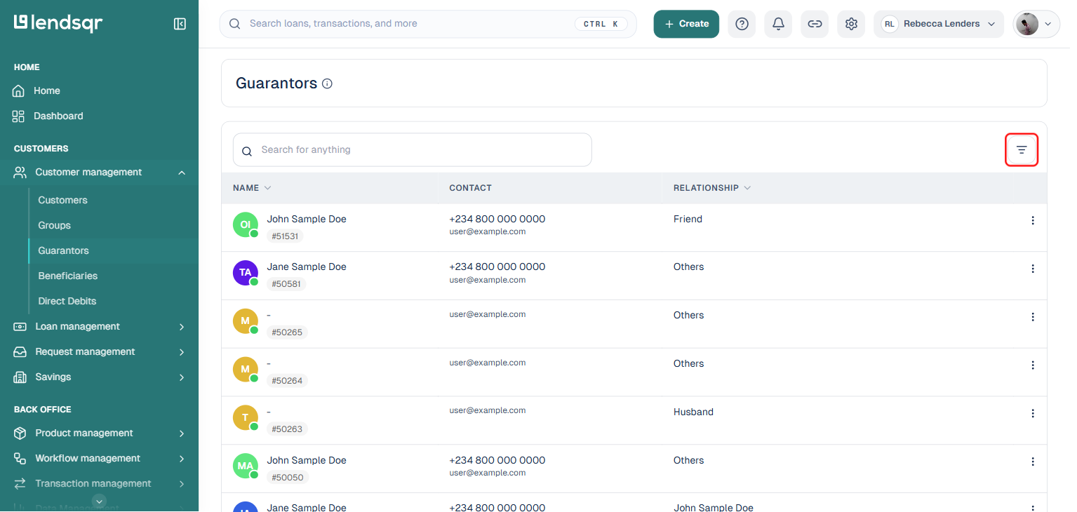
Task: Click the TA avatar of #50581
Action: [x=246, y=273]
